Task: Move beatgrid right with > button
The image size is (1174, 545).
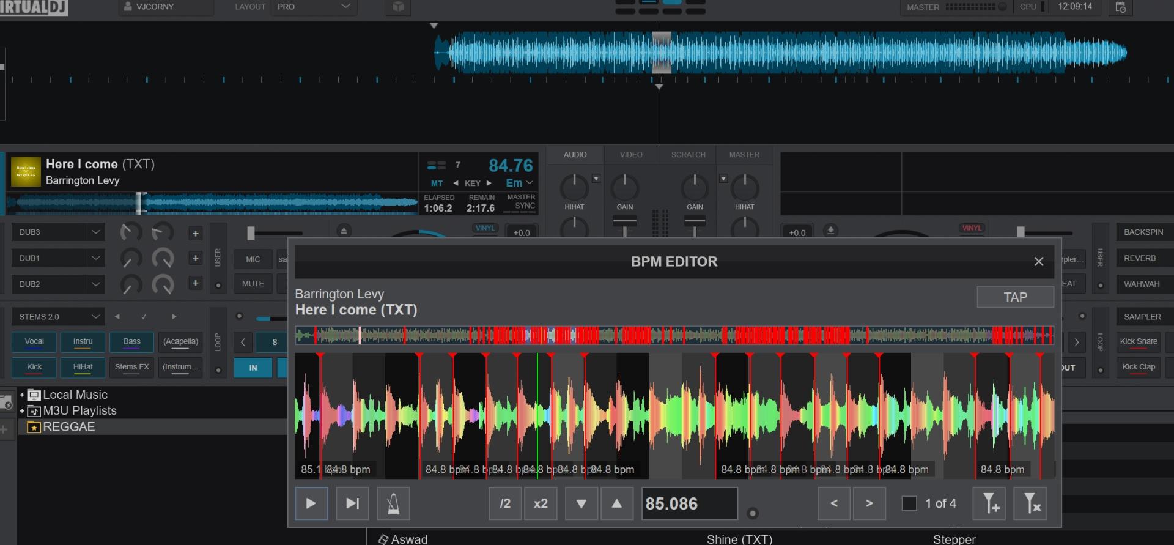Action: [x=869, y=503]
